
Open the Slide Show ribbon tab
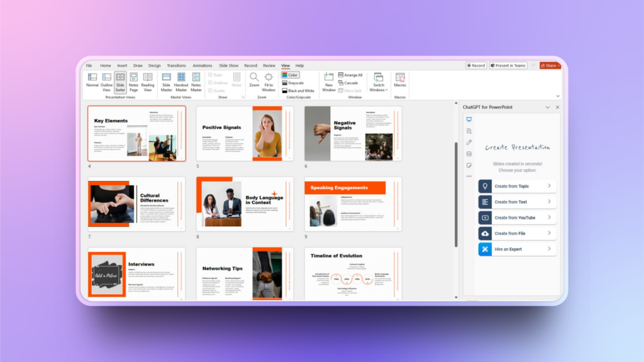[228, 65]
